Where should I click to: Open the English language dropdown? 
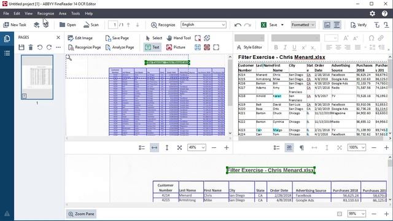point(203,25)
